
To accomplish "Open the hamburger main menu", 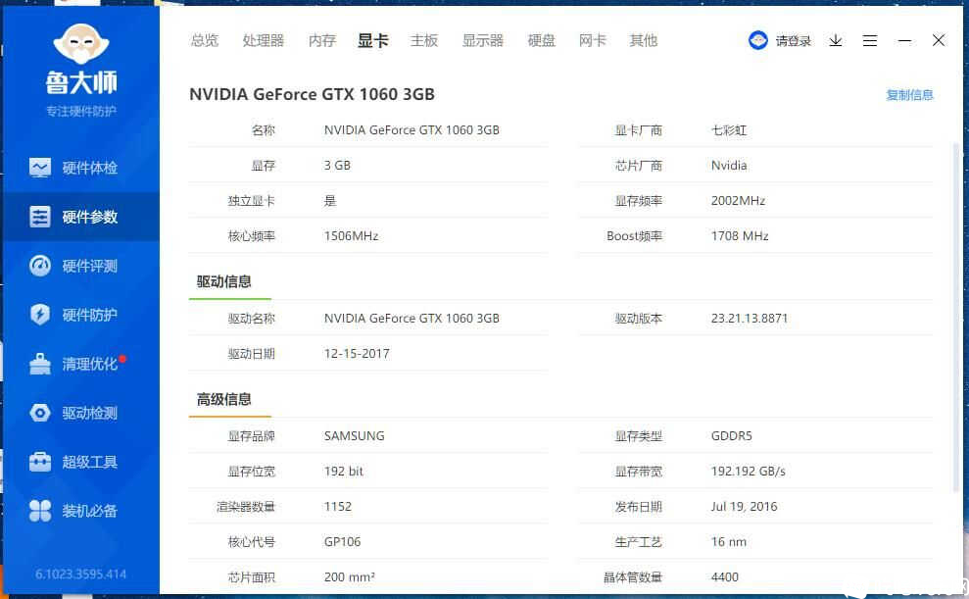I will point(869,41).
